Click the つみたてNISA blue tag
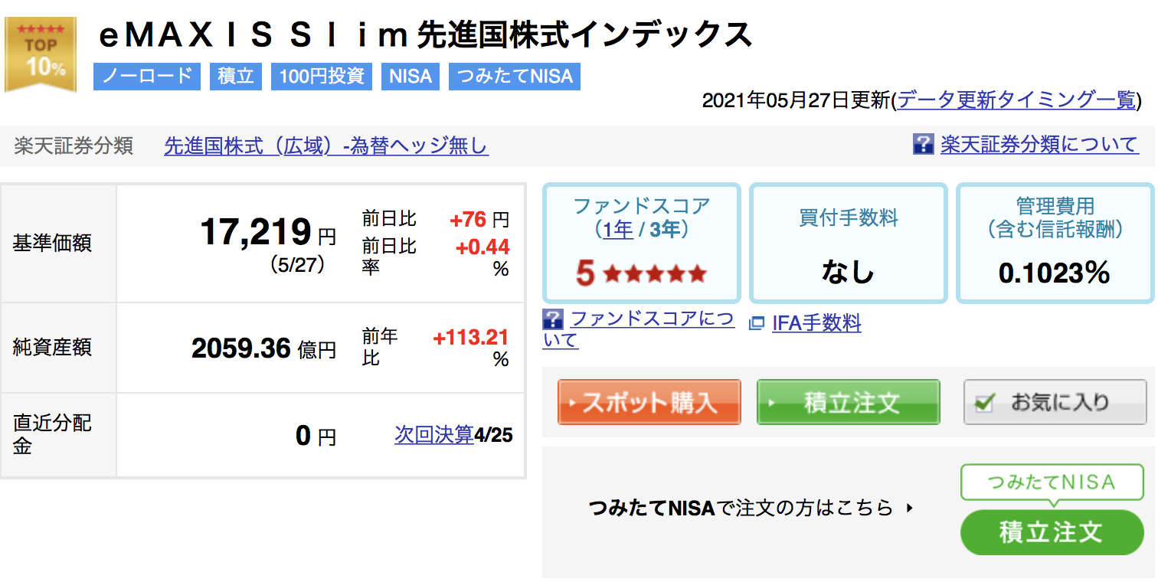 coord(515,77)
